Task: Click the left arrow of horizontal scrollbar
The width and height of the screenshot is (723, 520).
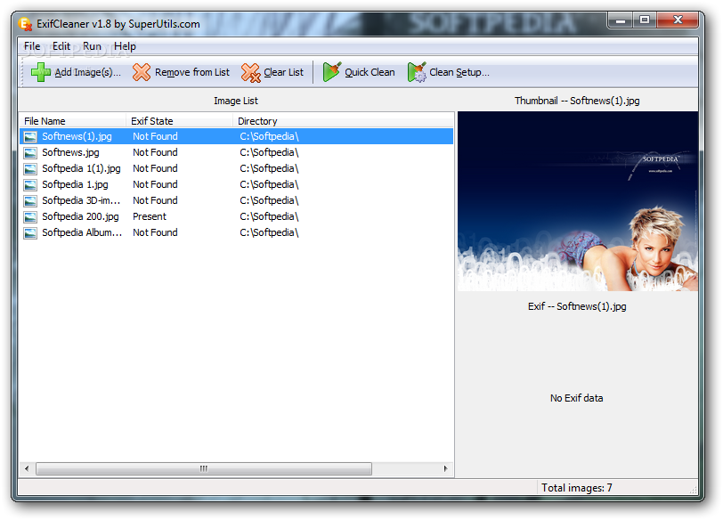Action: pyautogui.click(x=27, y=469)
